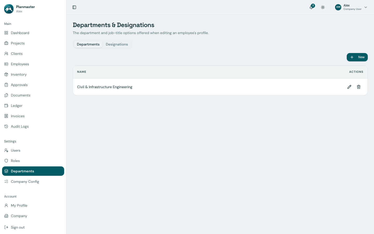
Task: Click the Approvals clipboard icon
Action: [6, 85]
